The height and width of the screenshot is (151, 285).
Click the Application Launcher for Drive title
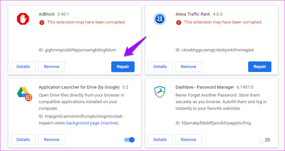click(x=79, y=87)
